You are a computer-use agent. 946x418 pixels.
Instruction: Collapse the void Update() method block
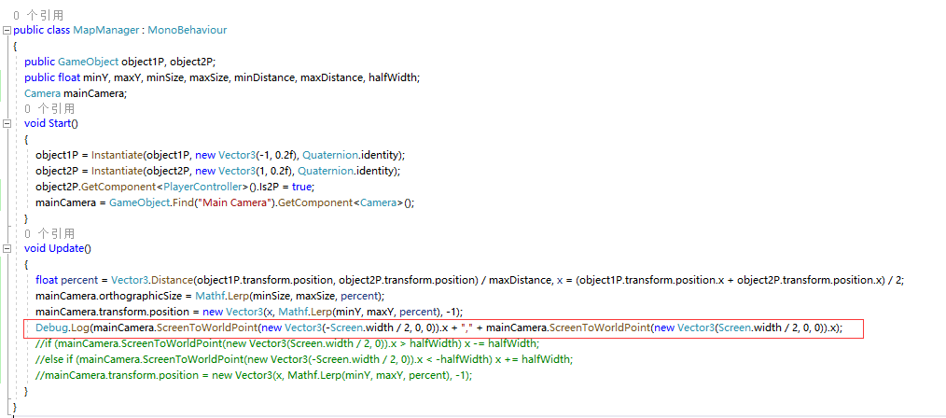(7, 248)
